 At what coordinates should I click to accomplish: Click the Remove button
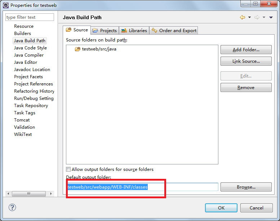[x=246, y=88]
